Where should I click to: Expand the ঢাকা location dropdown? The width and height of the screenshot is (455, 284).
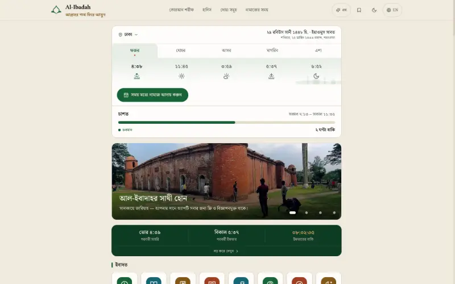(128, 35)
